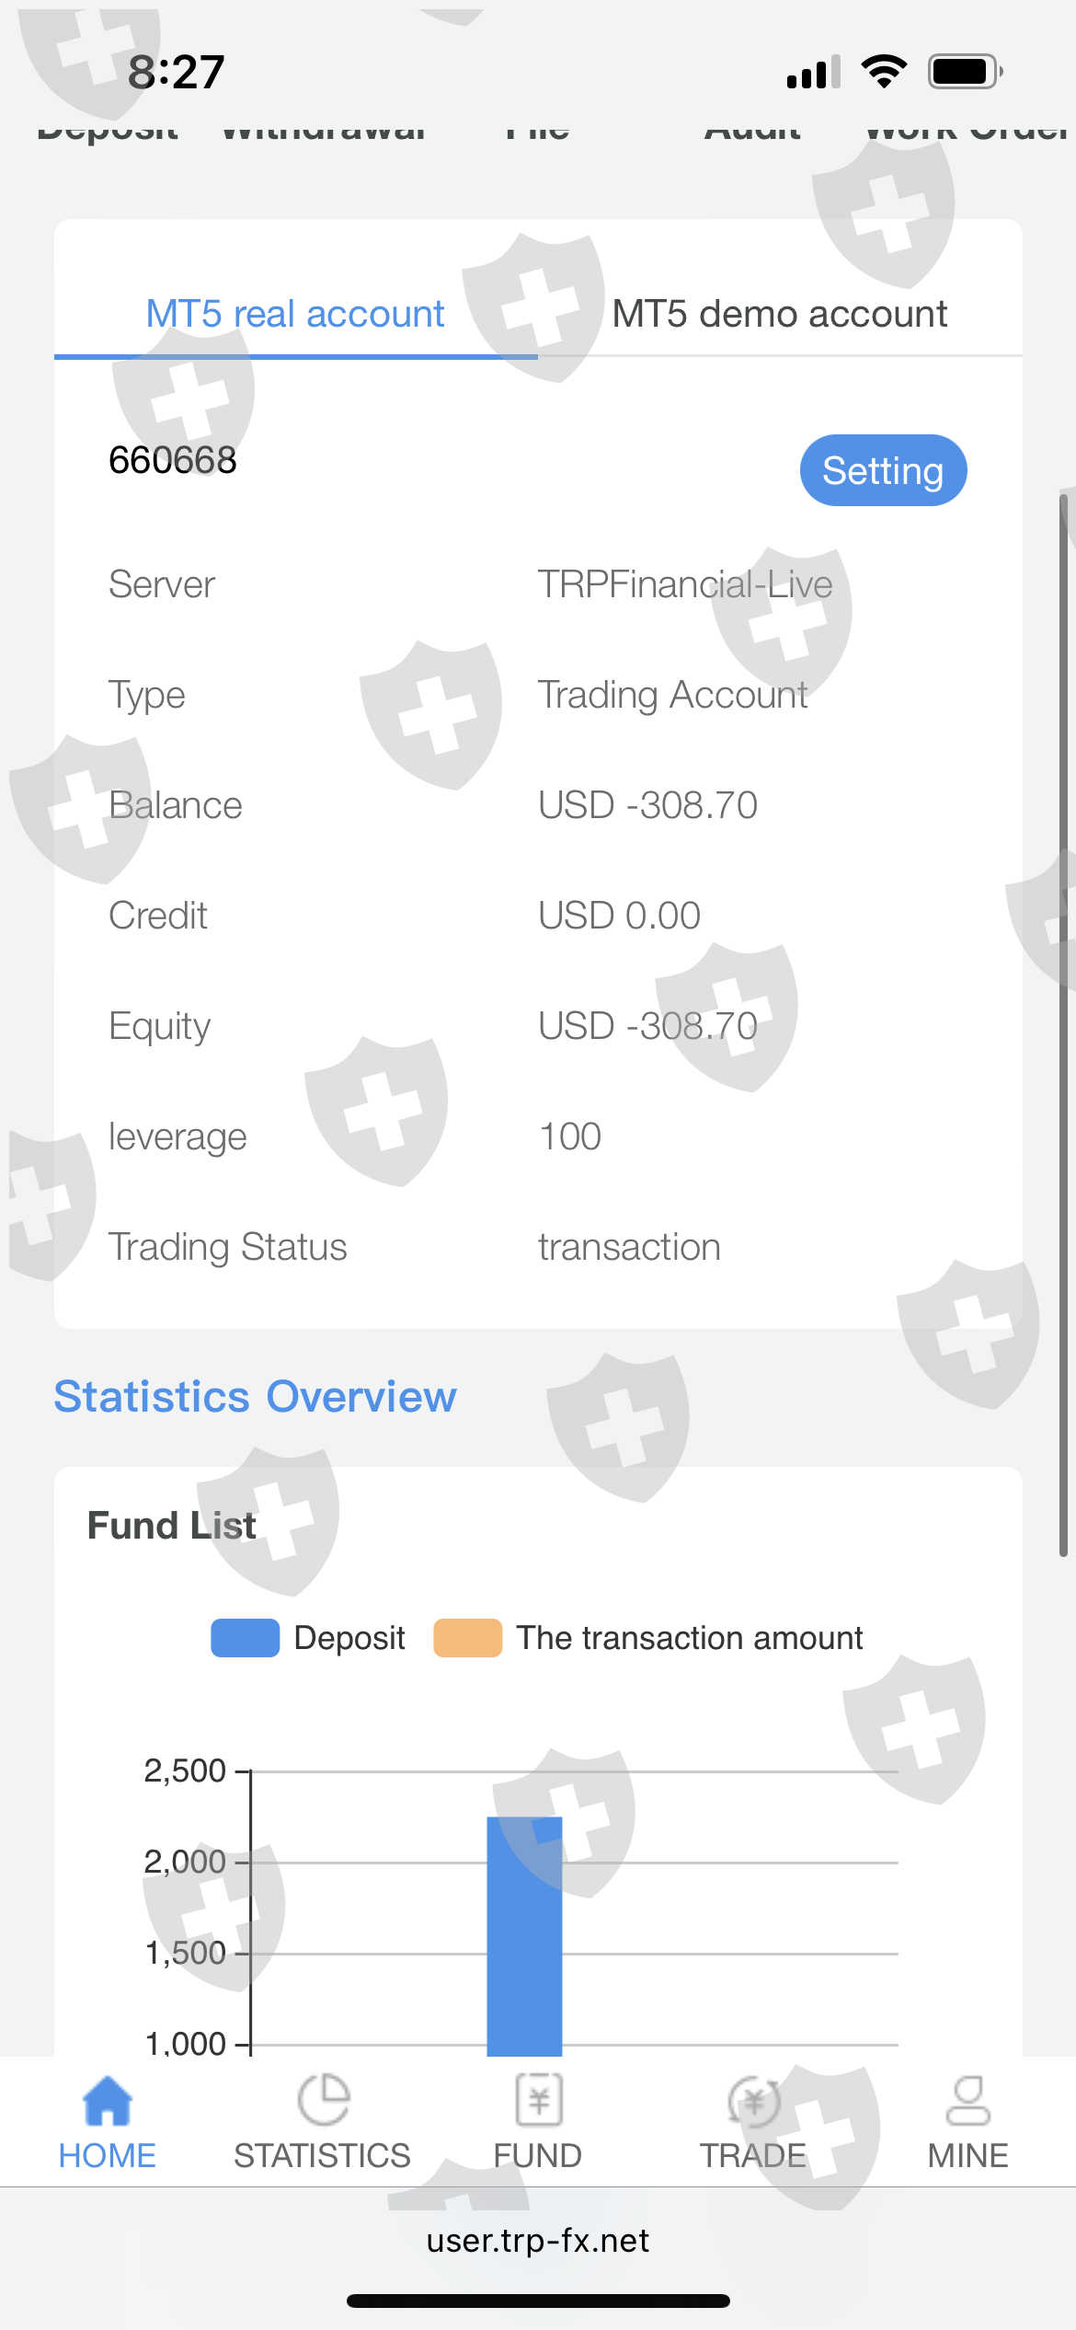
Task: Toggle the blue Deposit legend swatch
Action: point(245,1638)
